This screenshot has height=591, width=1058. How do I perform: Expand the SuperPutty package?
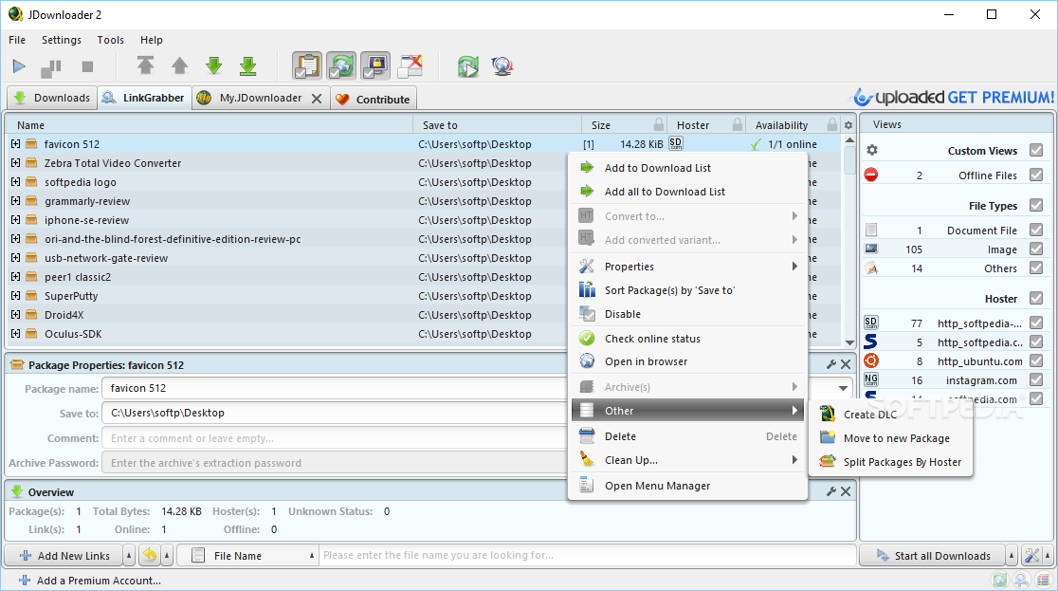pos(15,296)
